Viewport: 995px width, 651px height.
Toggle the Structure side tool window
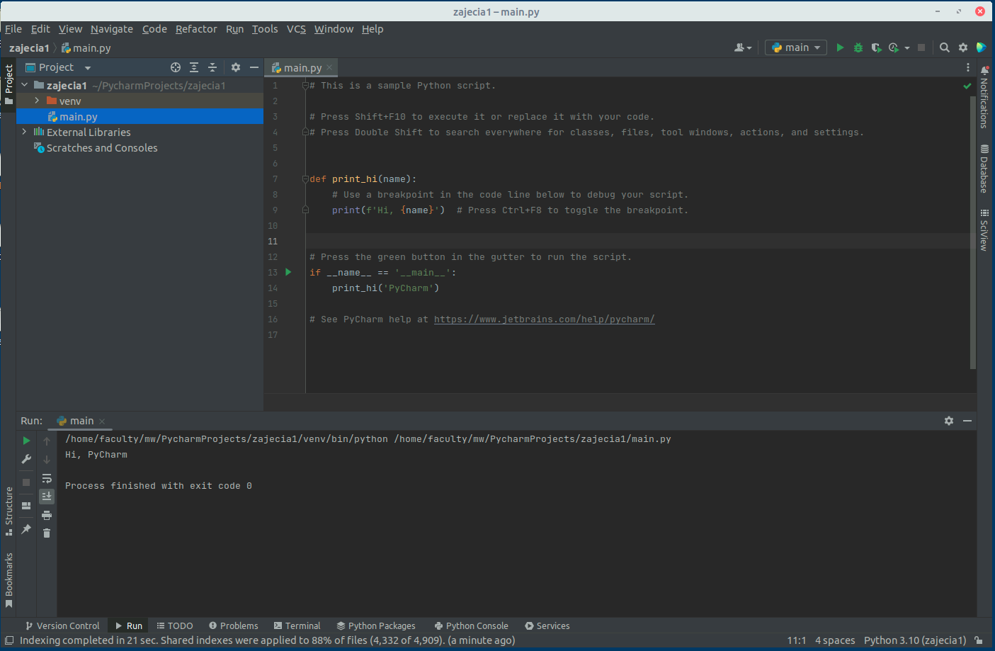click(8, 511)
